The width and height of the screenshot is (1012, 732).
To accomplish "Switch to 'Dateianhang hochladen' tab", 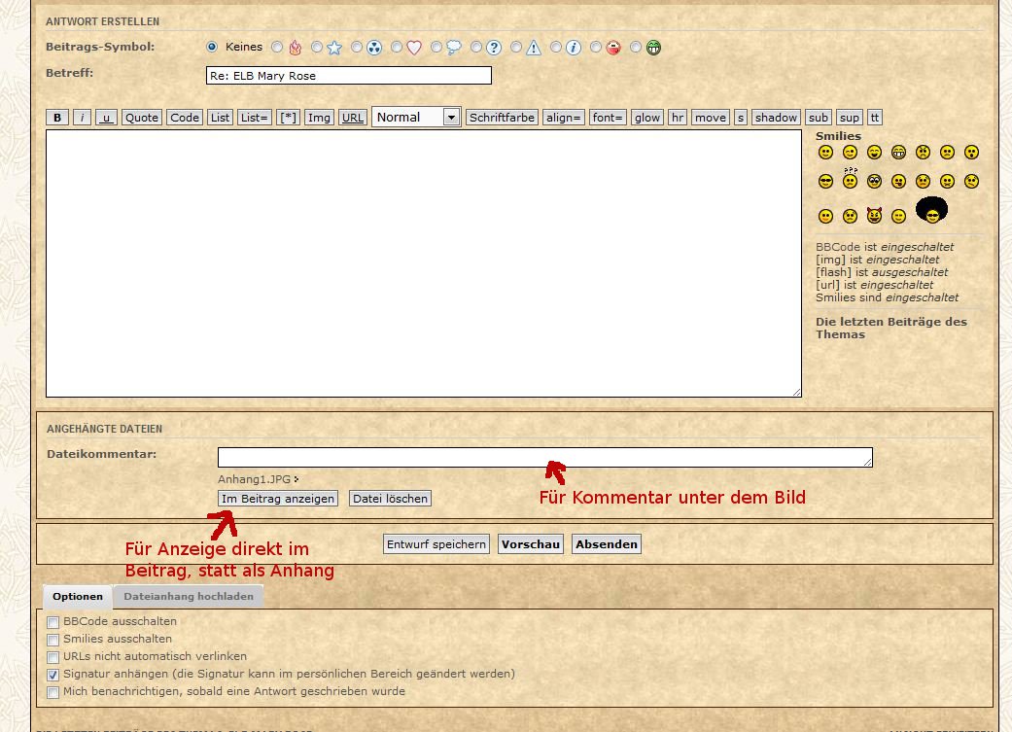I will click(188, 597).
